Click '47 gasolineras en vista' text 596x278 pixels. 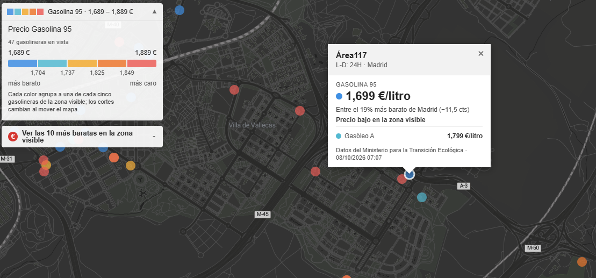click(x=38, y=42)
